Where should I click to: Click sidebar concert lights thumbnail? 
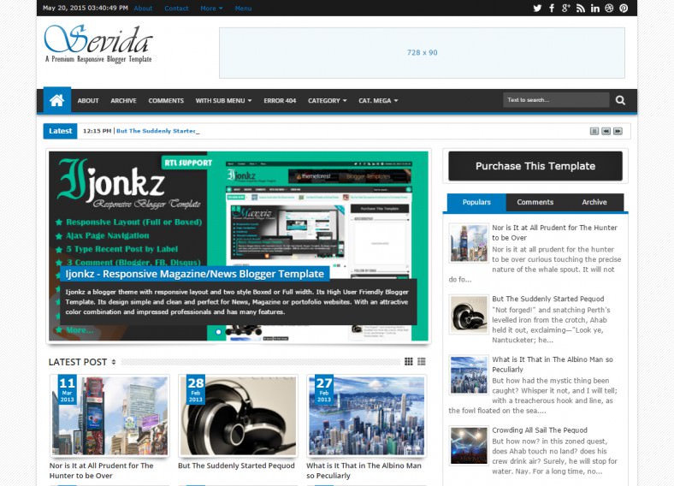pyautogui.click(x=469, y=446)
